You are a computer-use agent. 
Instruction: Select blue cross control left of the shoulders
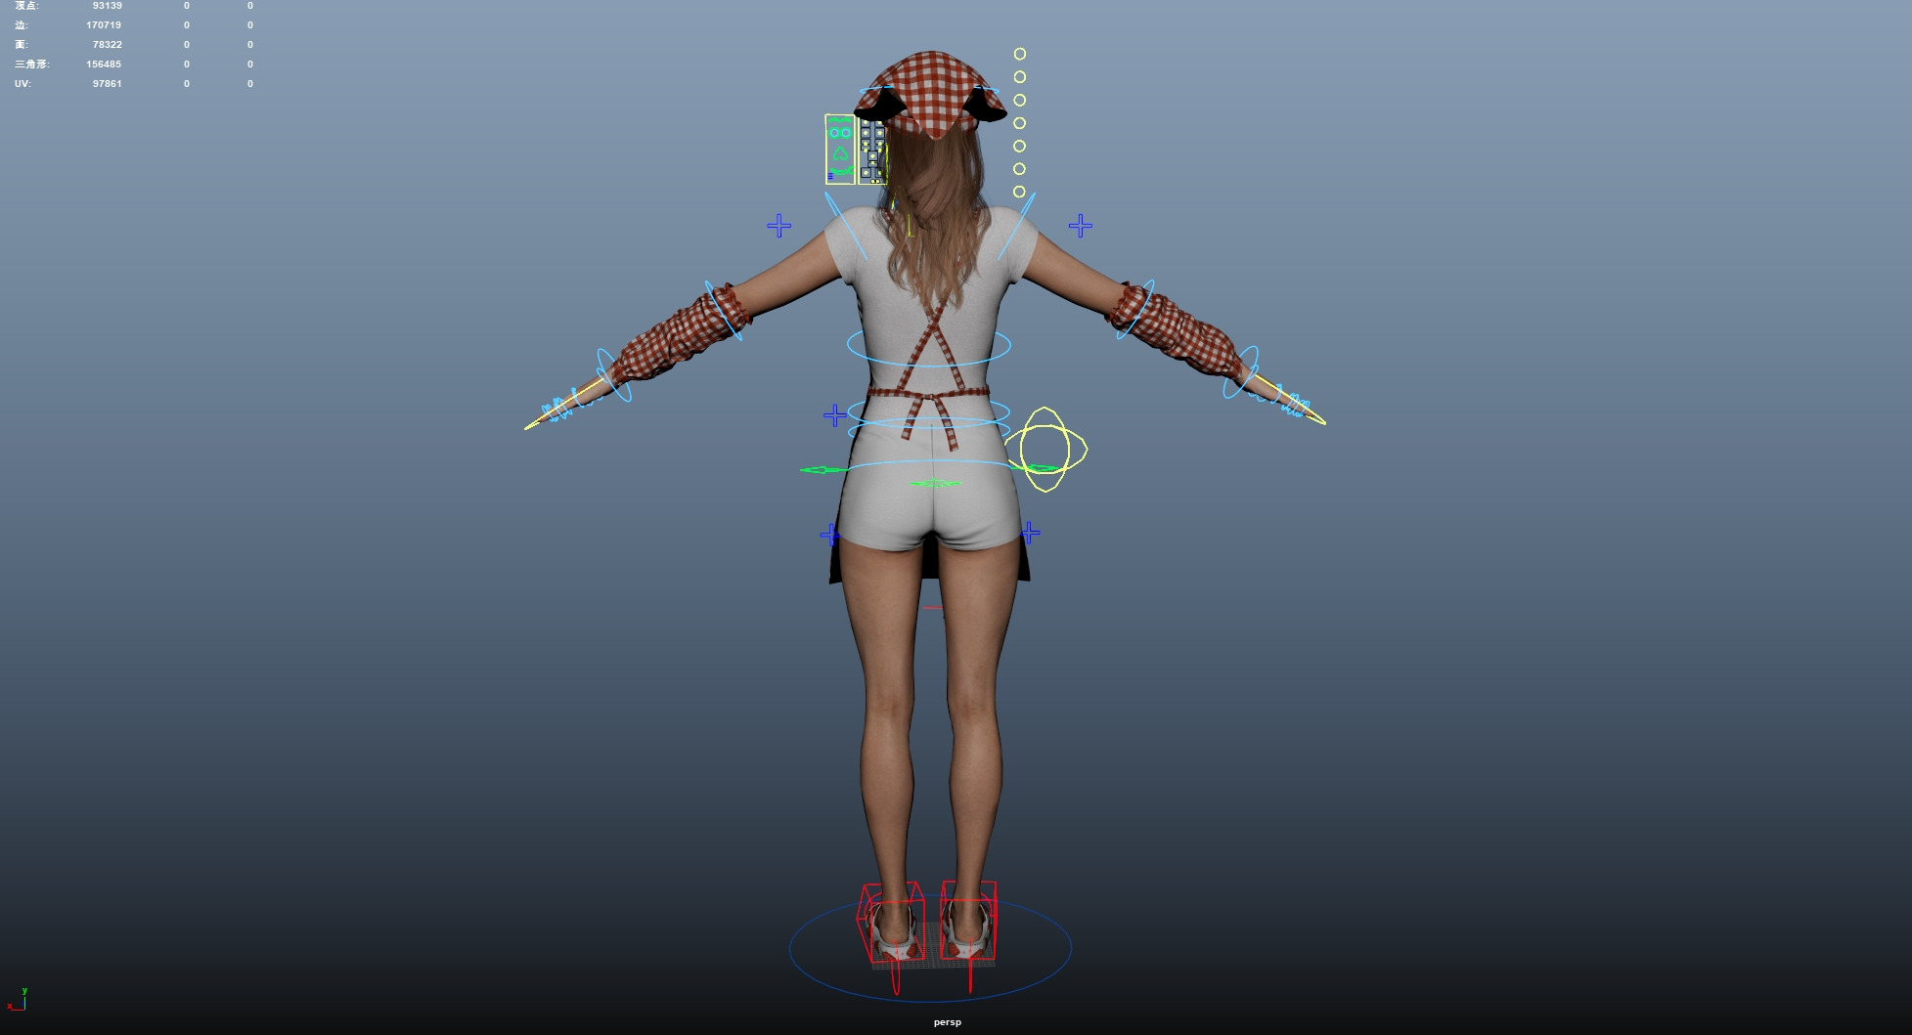click(x=778, y=226)
